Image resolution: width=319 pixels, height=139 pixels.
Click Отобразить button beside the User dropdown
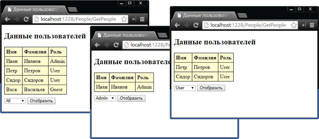tap(211, 88)
